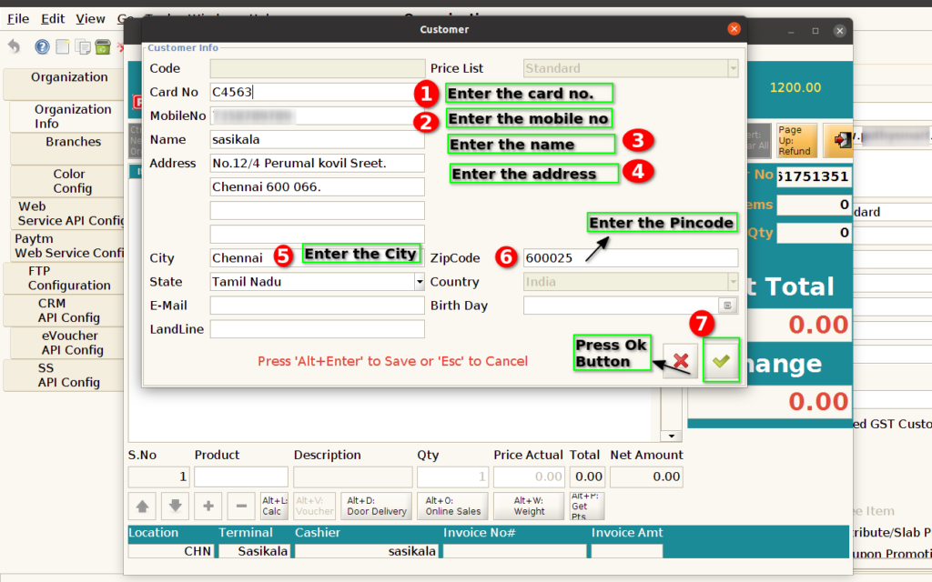Add a line with plus button
This screenshot has width=932, height=582.
208,506
